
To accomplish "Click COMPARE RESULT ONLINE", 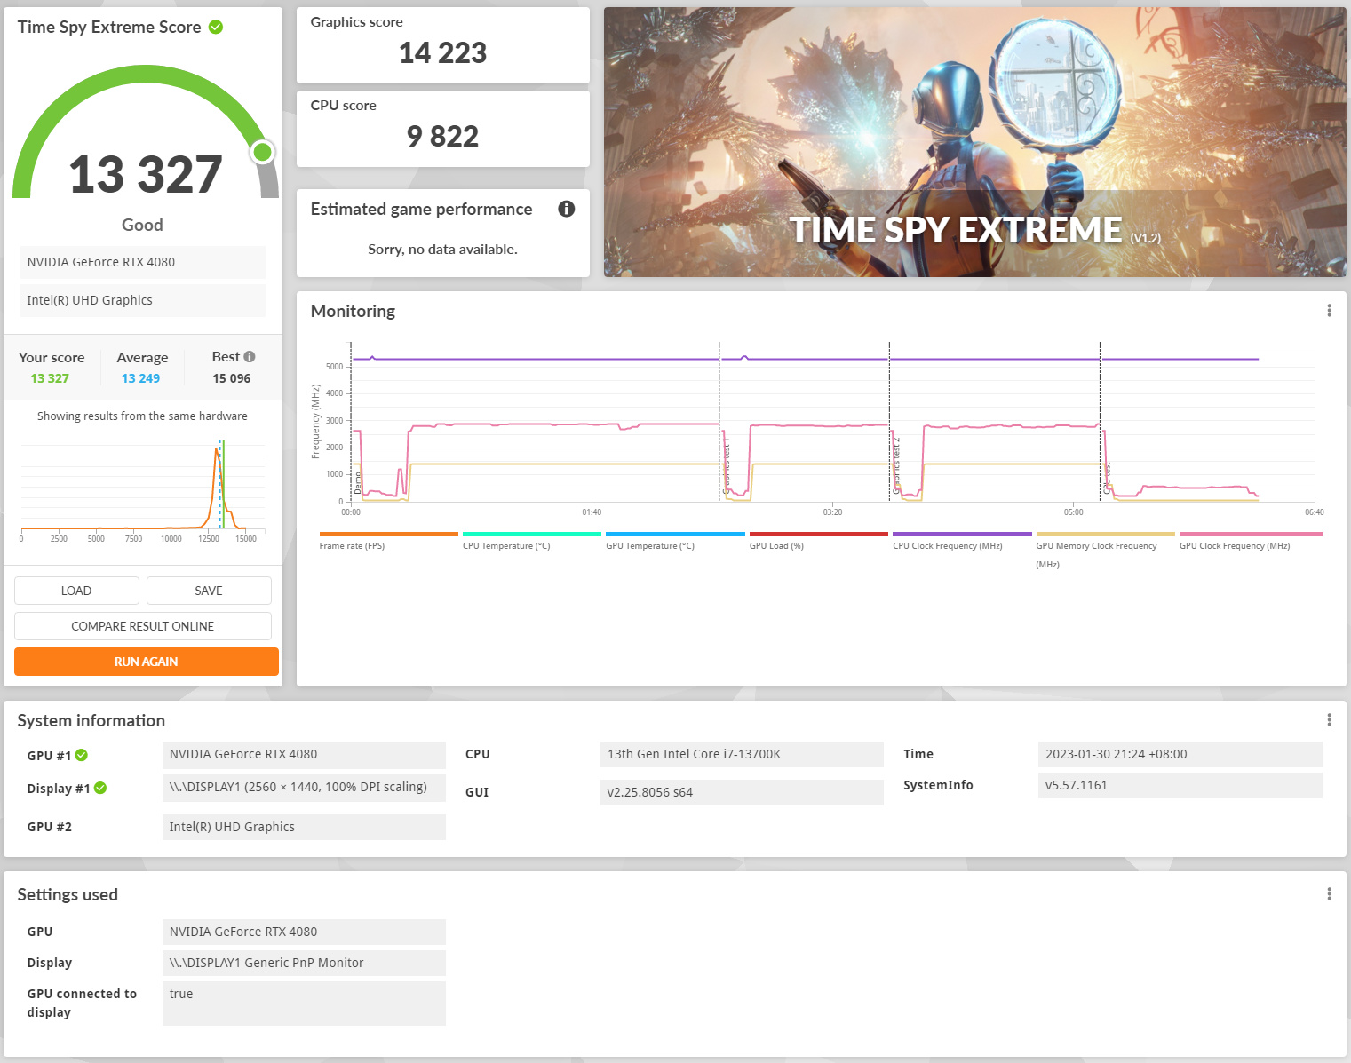I will (x=143, y=626).
